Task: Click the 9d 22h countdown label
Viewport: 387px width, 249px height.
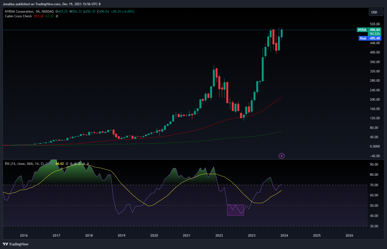Action: click(x=375, y=34)
